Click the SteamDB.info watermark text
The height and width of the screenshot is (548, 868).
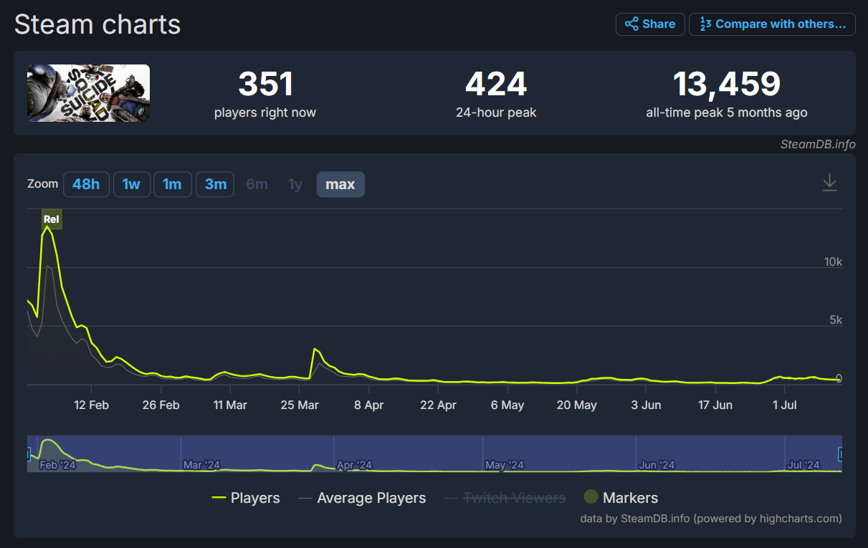click(x=817, y=144)
